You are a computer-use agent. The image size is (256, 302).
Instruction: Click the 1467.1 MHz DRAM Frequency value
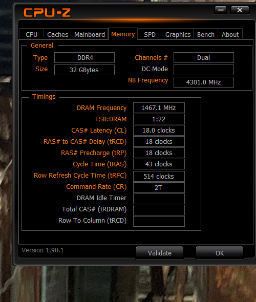click(x=159, y=107)
